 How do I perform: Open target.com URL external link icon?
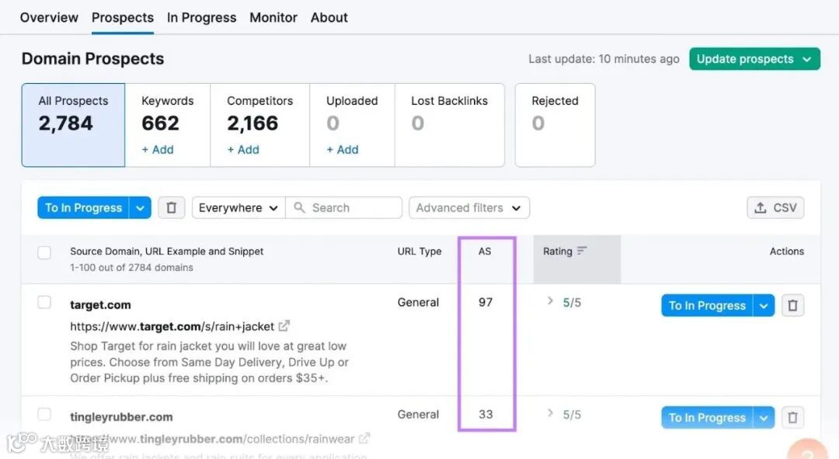[x=284, y=326]
